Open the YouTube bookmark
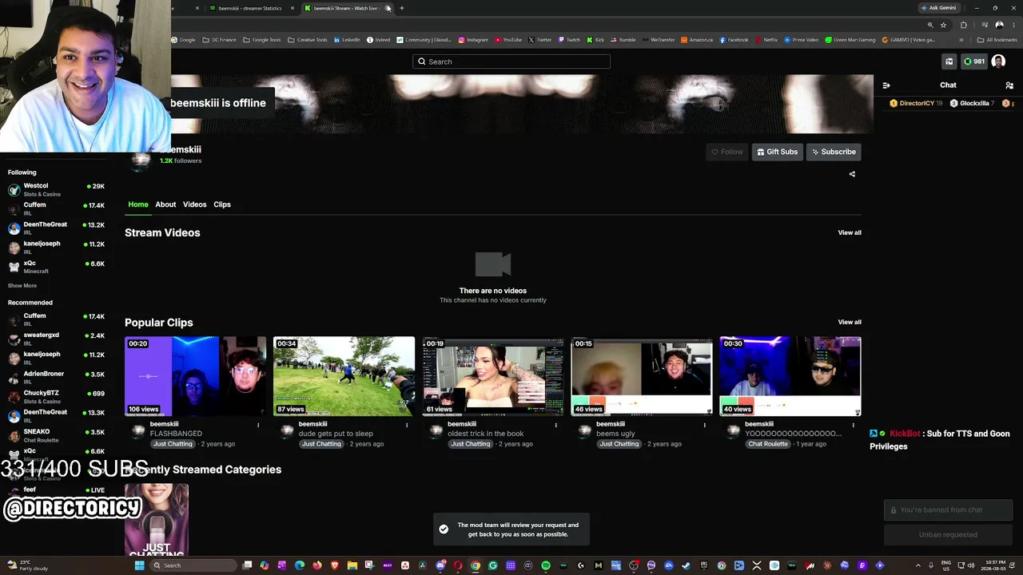Screen dimensions: 1023x575 (x=508, y=40)
